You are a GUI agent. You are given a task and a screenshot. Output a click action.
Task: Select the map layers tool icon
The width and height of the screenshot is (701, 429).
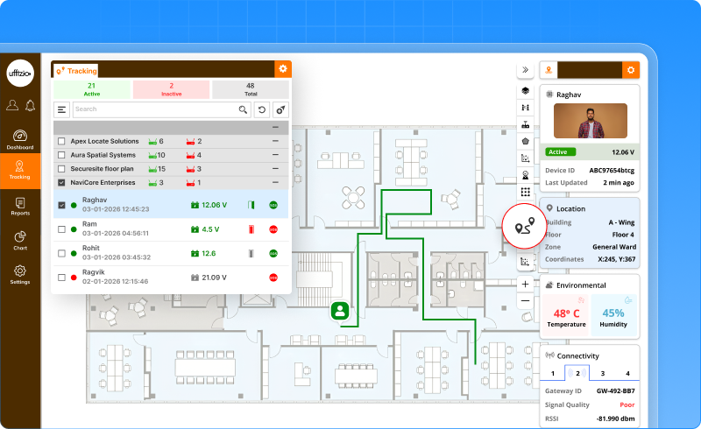526,90
